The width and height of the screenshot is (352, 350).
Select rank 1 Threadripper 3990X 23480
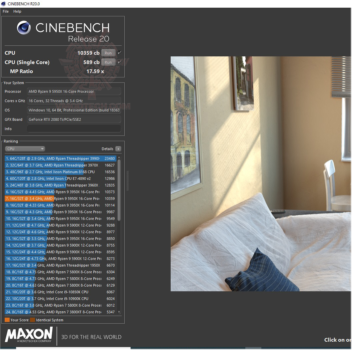(x=60, y=158)
